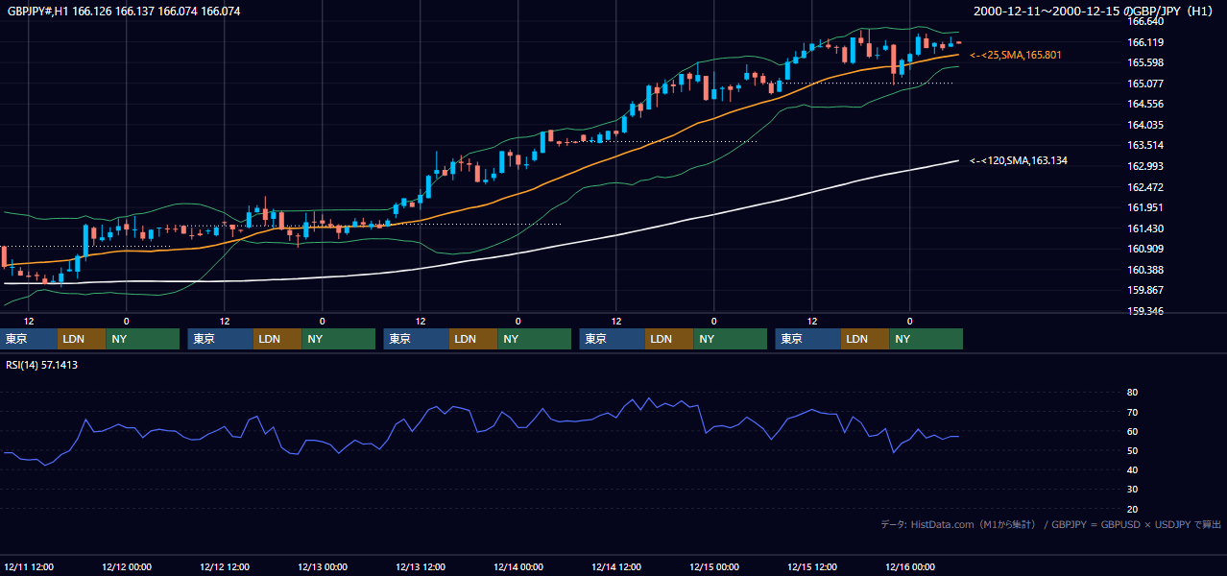Image resolution: width=1227 pixels, height=576 pixels.
Task: Select the 25 SMA label reading 165.801
Action: coord(1016,56)
